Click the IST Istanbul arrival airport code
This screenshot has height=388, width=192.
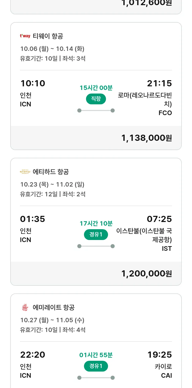click(167, 249)
